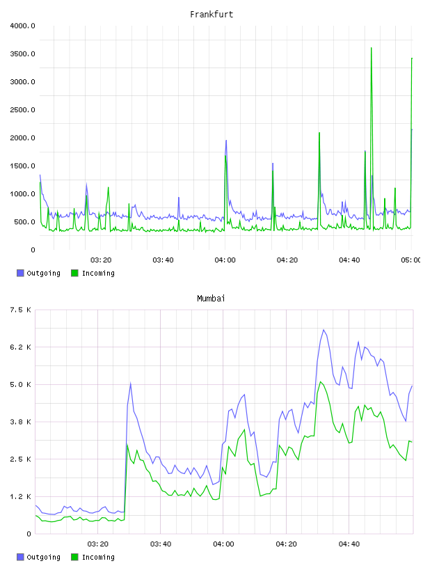
Task: Toggle the Incoming label in Mumbai legend
Action: [x=98, y=558]
